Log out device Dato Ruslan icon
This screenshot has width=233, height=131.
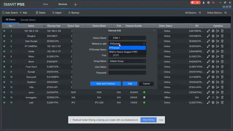coord(218,41)
